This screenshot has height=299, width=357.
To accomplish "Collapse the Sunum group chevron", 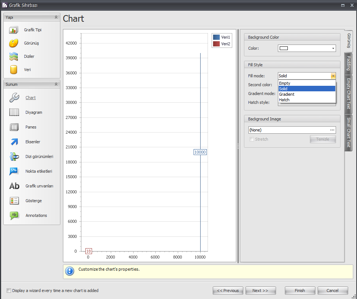I will [56, 84].
